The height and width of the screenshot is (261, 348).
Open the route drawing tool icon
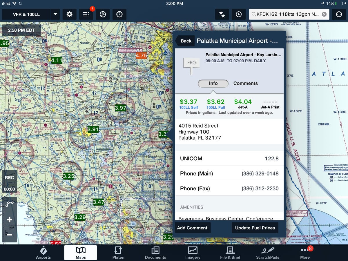point(9,204)
